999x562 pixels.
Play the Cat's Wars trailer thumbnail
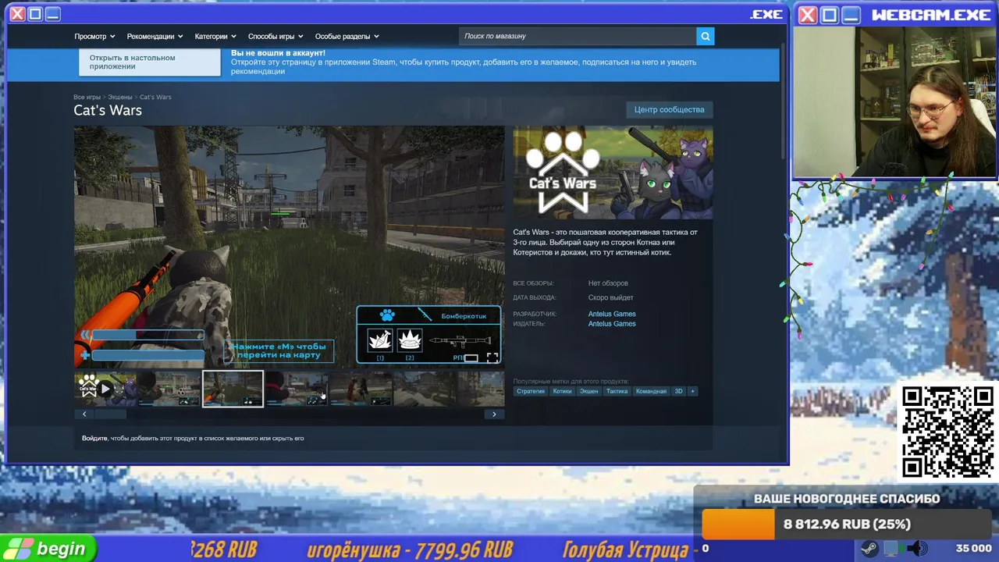[105, 389]
